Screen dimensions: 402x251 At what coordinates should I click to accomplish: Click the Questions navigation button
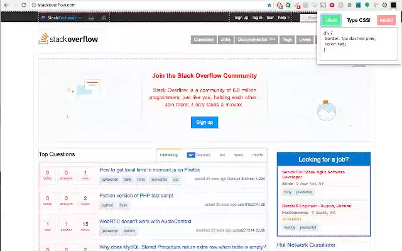click(x=204, y=40)
